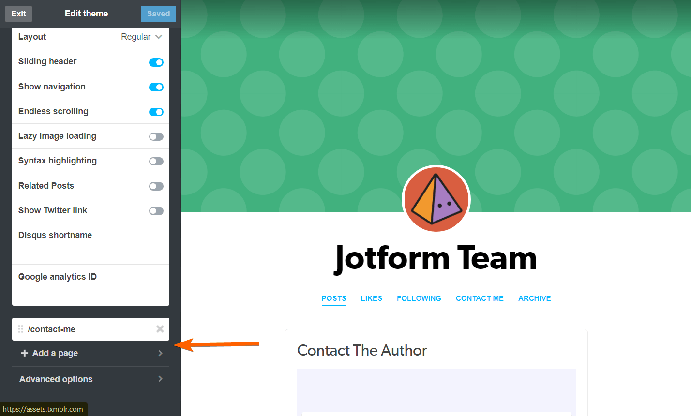Screen dimensions: 691x416
Task: View the ARCHIVE tab
Action: pos(535,298)
